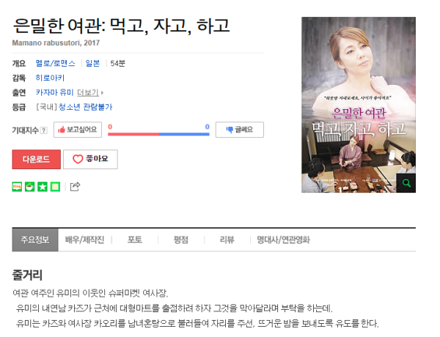Open the share arrow icon

pos(75,187)
